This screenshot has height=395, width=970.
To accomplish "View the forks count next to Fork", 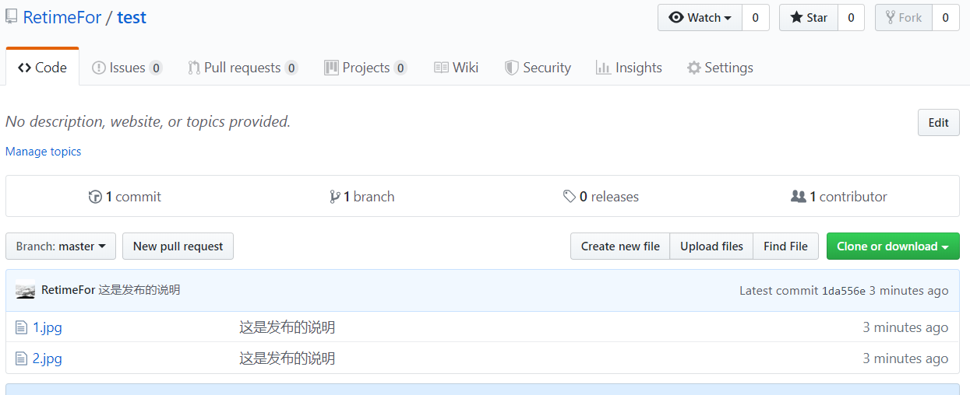I will [x=946, y=17].
